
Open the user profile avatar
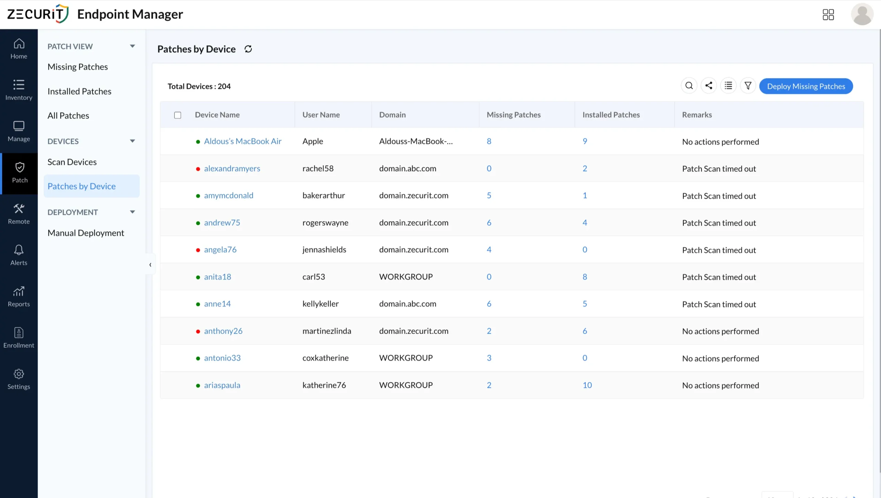(x=862, y=14)
